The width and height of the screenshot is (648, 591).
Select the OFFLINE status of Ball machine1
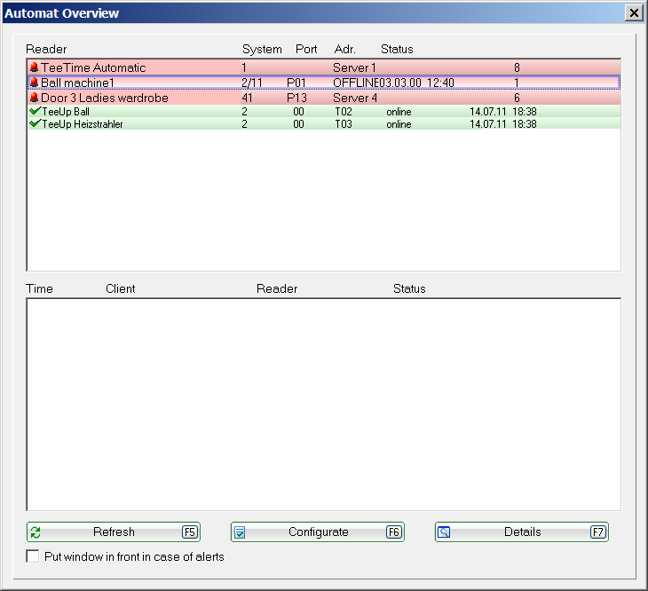tap(355, 83)
